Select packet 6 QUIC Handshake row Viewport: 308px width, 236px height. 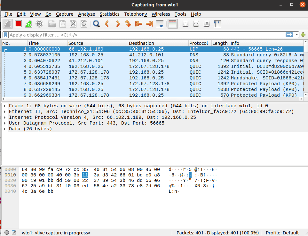(x=153, y=78)
